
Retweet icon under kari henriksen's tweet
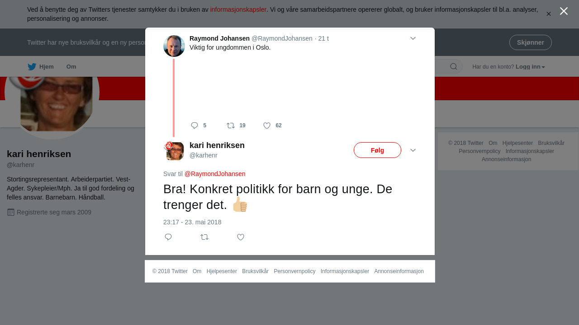click(x=204, y=237)
